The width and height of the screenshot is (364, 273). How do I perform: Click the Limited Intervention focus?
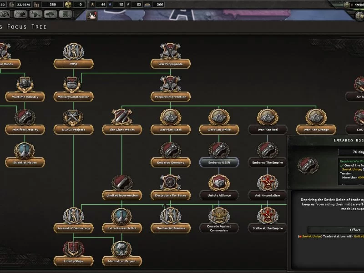point(122,183)
